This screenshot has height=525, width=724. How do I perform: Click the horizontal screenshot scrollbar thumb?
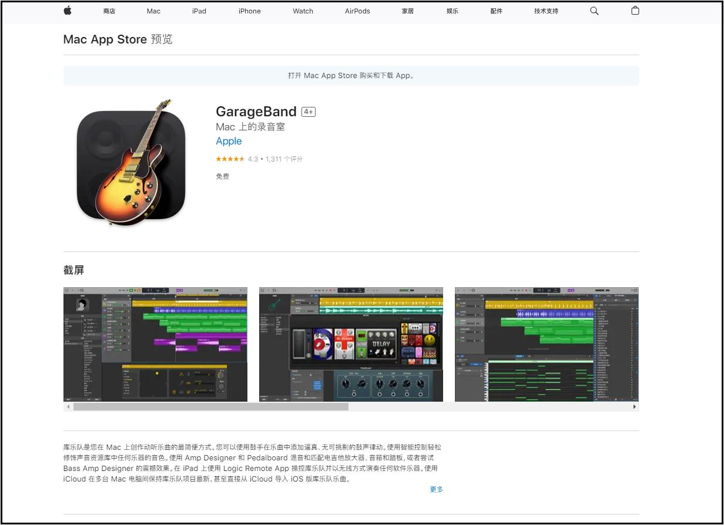click(x=210, y=406)
